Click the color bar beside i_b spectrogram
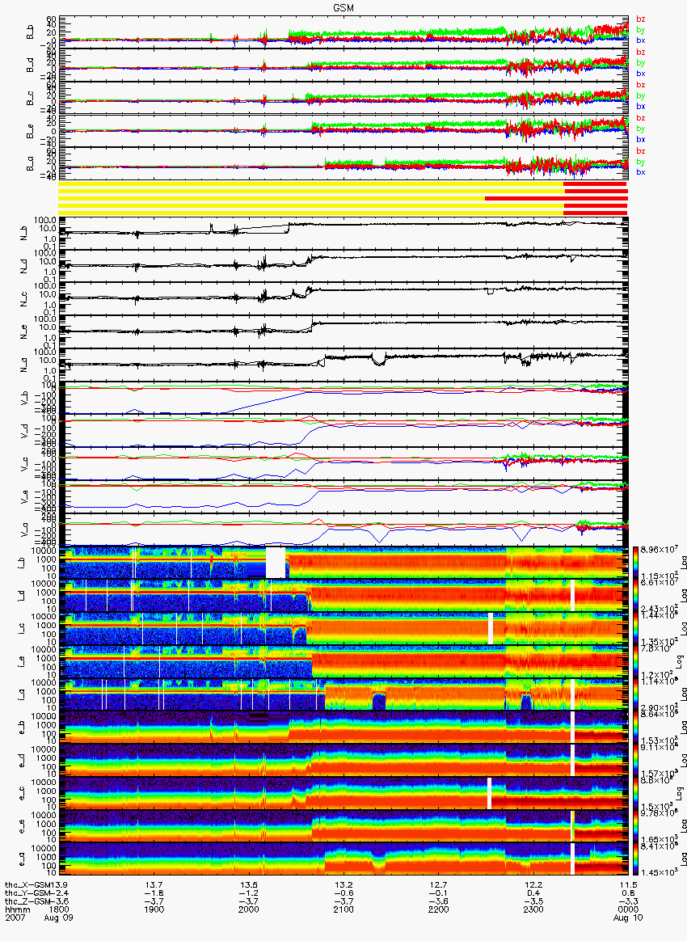Screen dimensions: 687x941 pyautogui.click(x=635, y=563)
